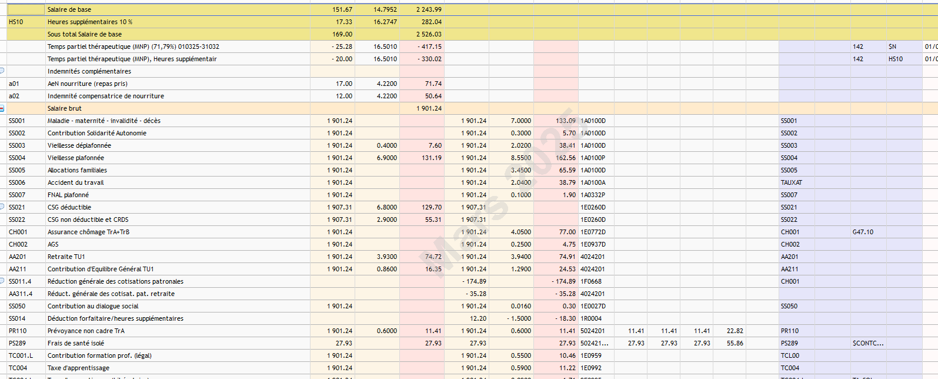This screenshot has height=379, width=938.
Task: Click 'Maladie - maternité - invalidité - décès'
Action: click(x=104, y=121)
